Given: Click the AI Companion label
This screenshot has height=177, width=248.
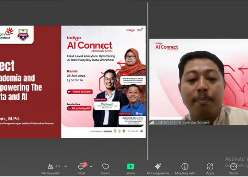Looking at the screenshot, I should pos(158,173).
